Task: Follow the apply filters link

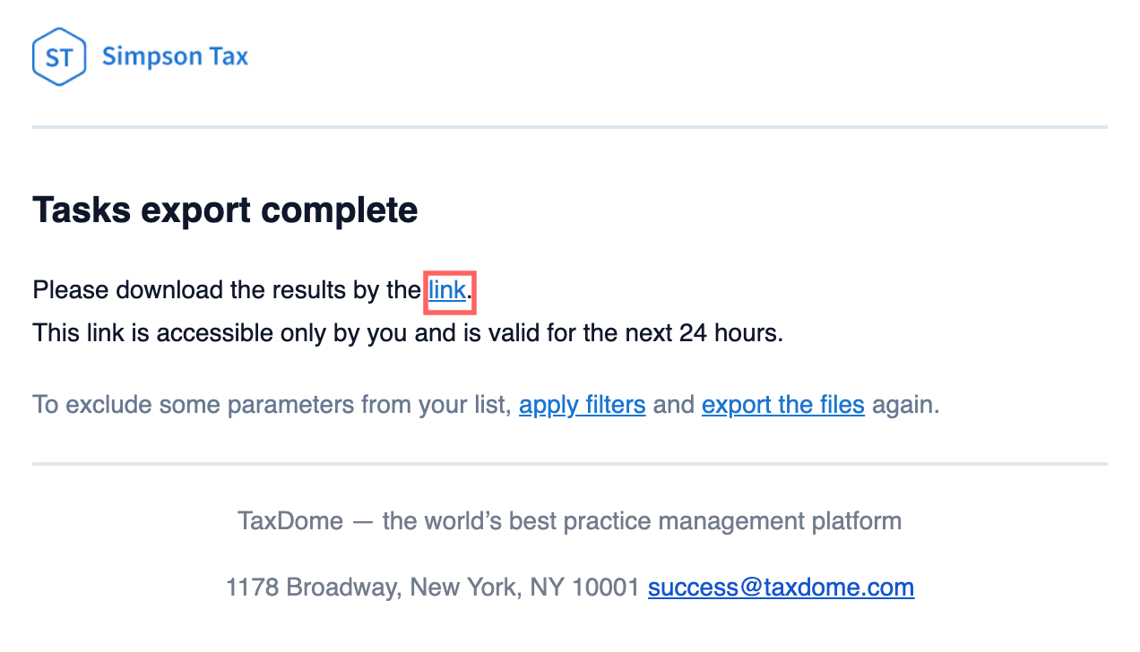Action: click(x=582, y=405)
